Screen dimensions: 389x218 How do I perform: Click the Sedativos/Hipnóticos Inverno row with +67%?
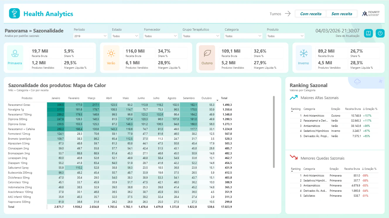334,131
